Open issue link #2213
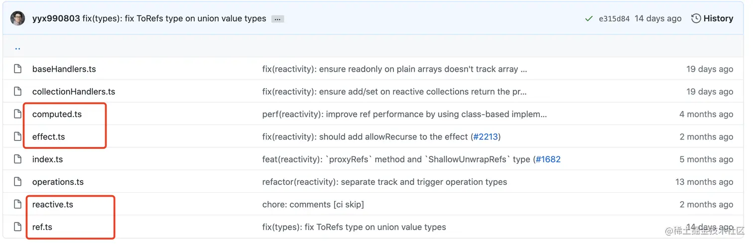The image size is (753, 244). point(485,137)
